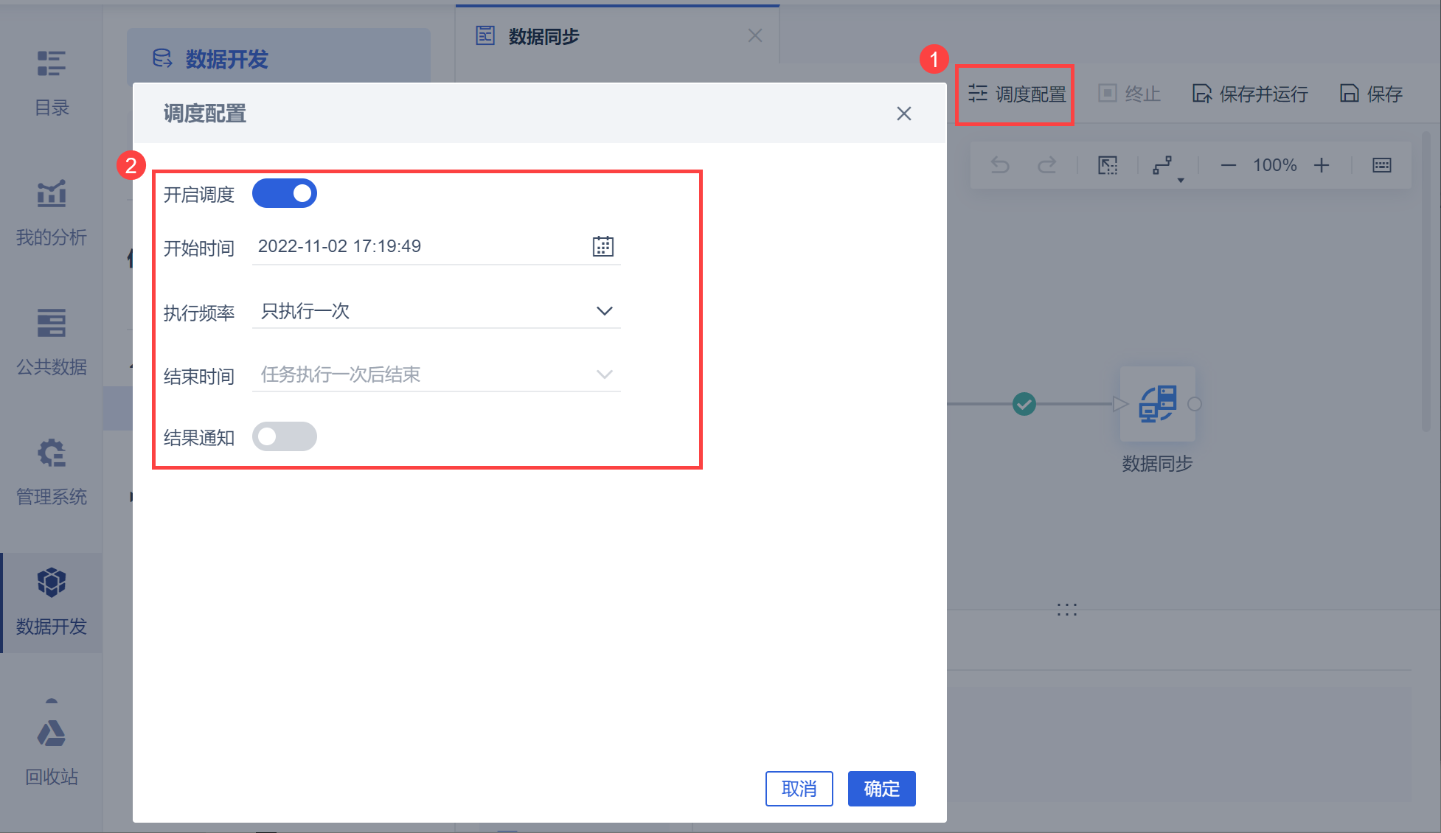The image size is (1441, 833).
Task: Click the zoom-in plus icon
Action: [x=1322, y=165]
